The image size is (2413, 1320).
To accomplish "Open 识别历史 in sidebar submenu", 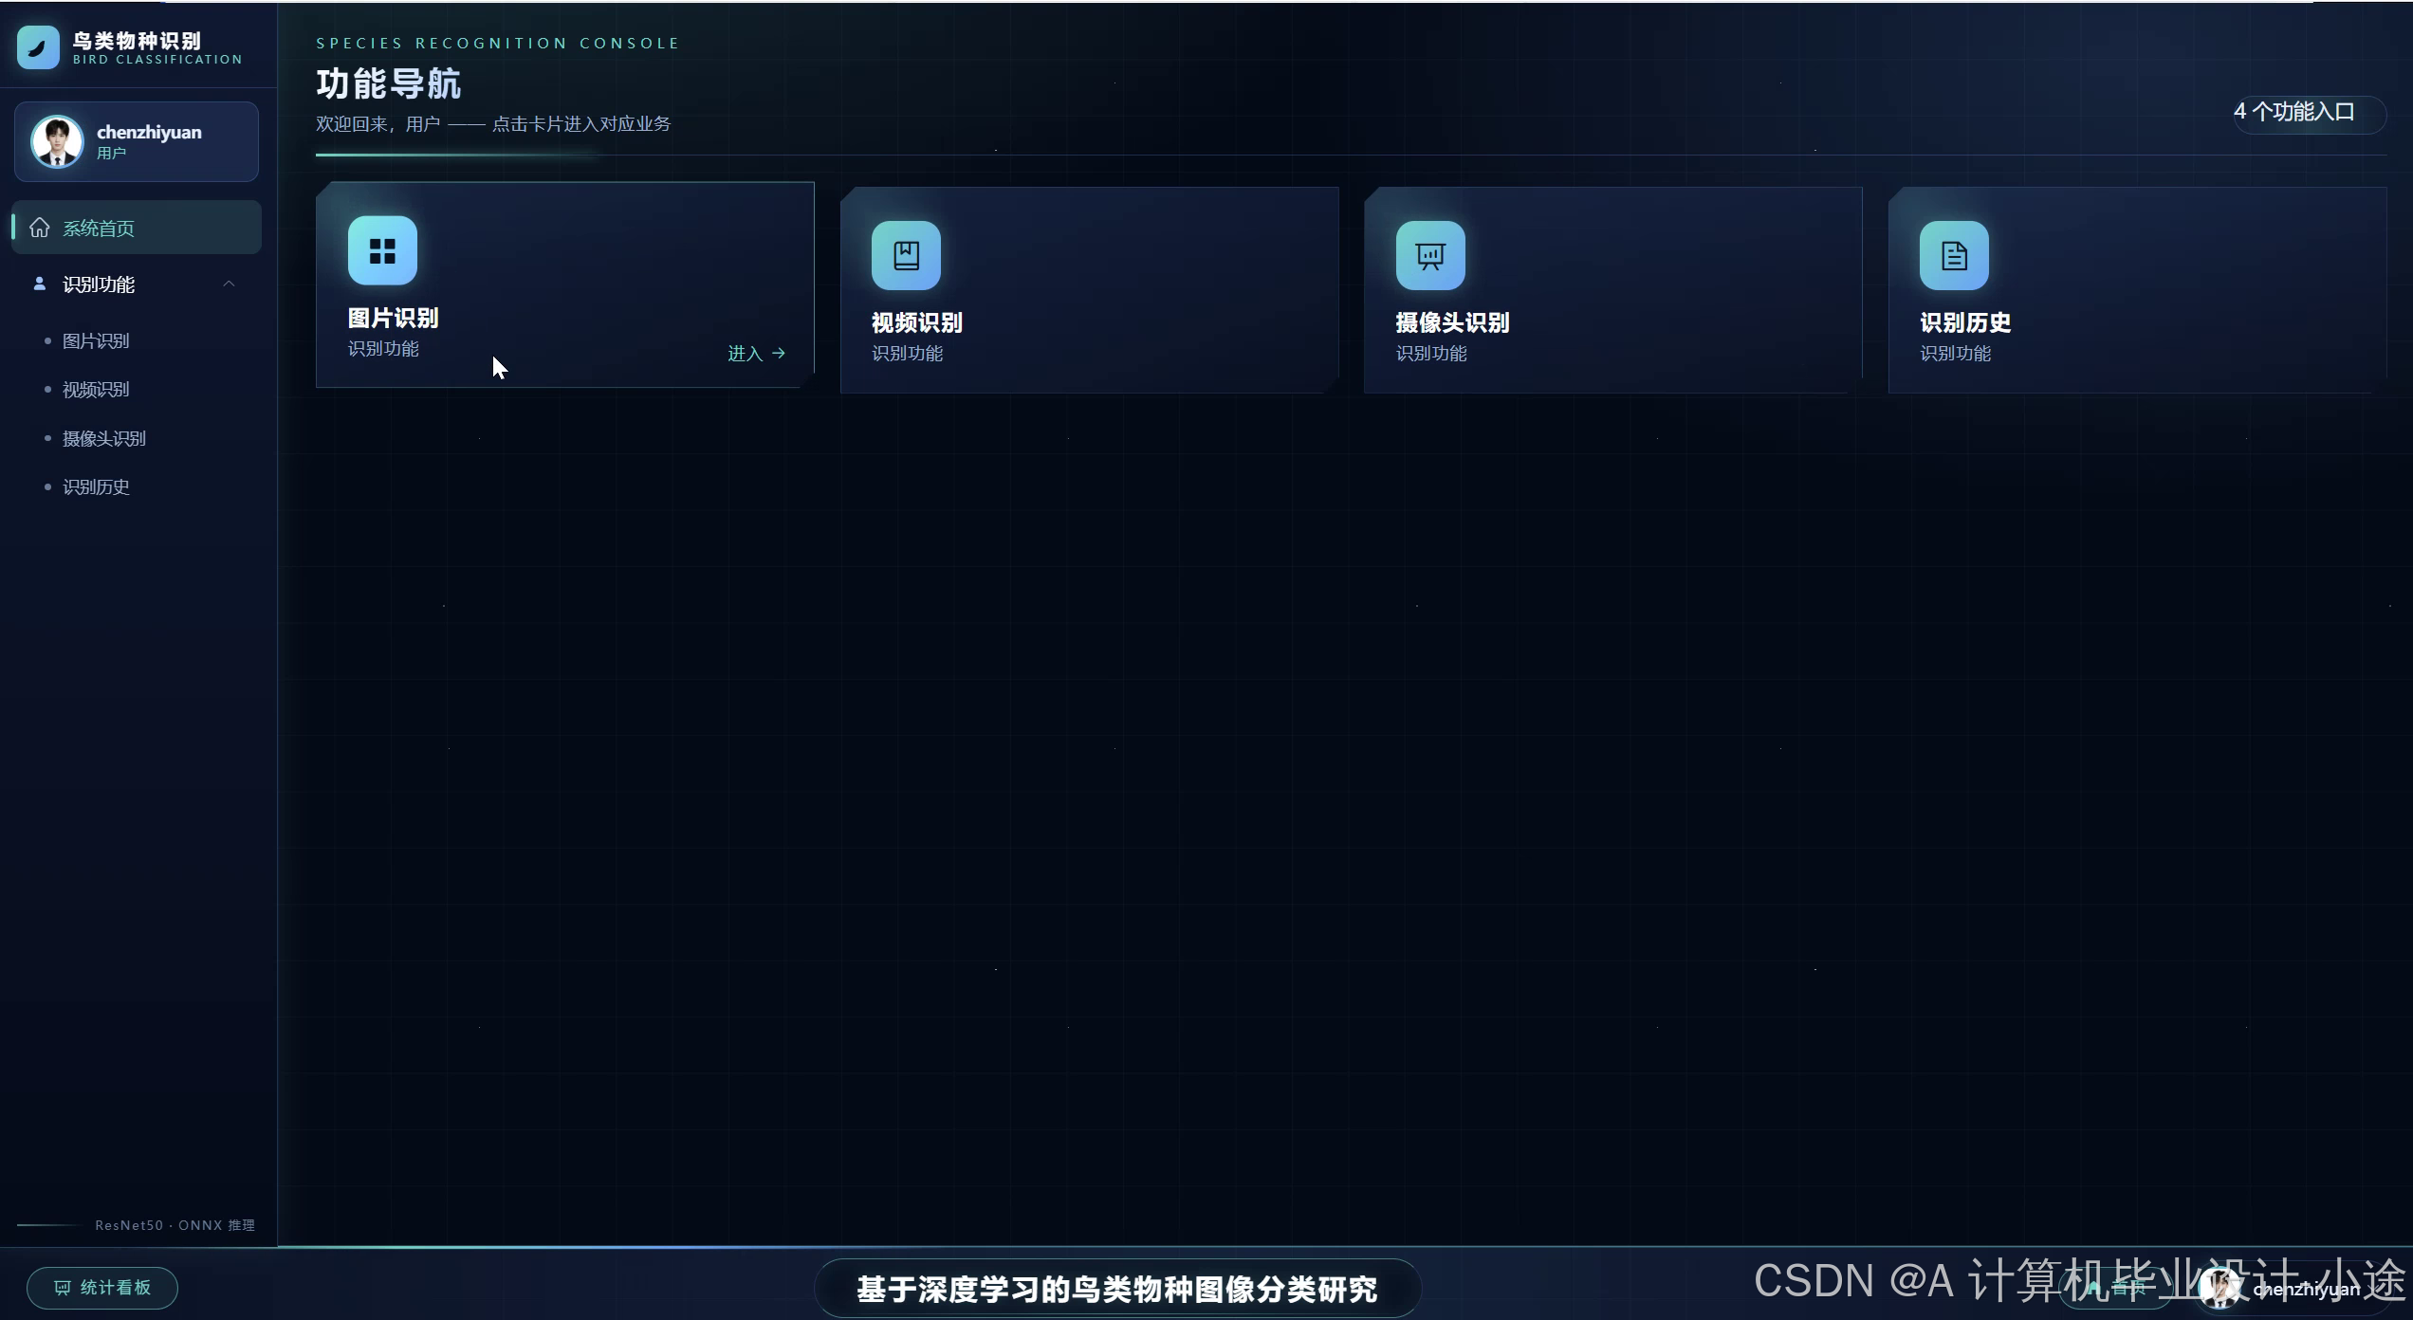I will (96, 486).
